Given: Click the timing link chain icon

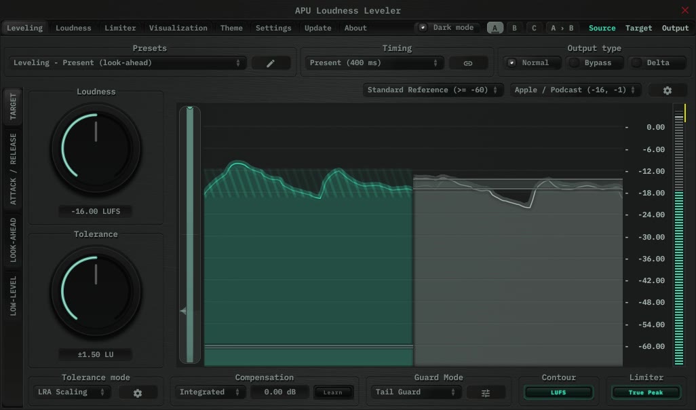Looking at the screenshot, I should [x=468, y=63].
